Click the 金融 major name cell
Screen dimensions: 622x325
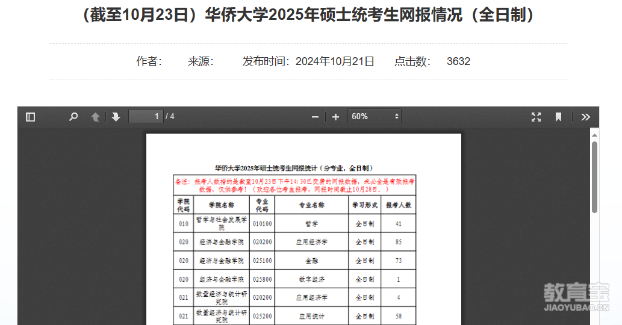click(311, 261)
